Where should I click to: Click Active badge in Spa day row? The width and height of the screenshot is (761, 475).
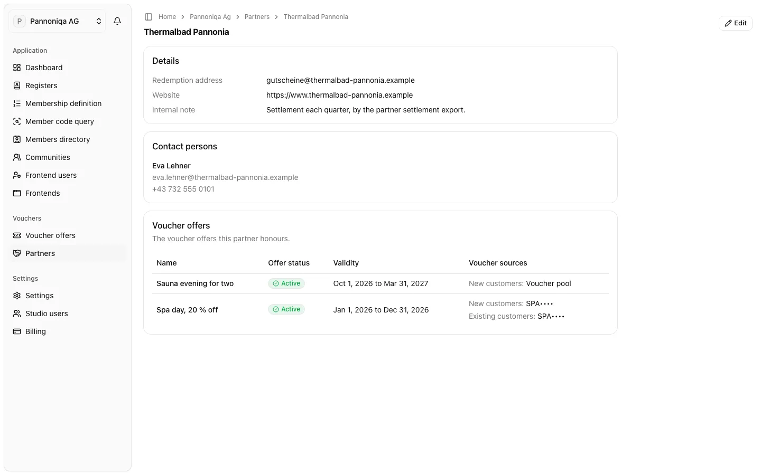286,309
